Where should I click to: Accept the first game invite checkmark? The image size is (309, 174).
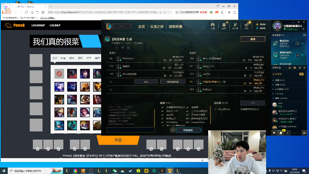(297, 44)
